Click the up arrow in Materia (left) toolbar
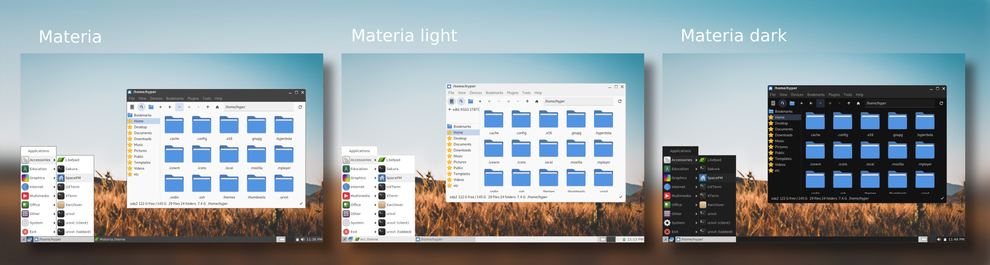Viewport: 990px width, 265px height. 208,107
